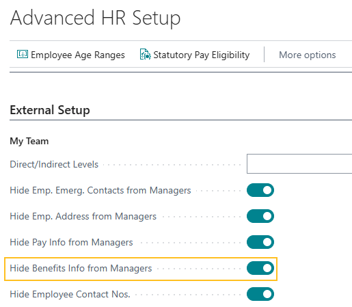Click the Hide Emp. Address from Managers label
The image size is (352, 307).
[x=83, y=216]
